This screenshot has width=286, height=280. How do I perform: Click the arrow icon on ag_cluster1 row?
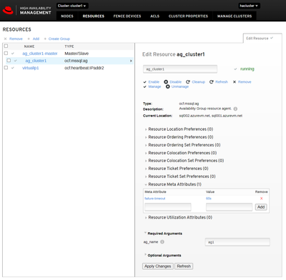click(131, 61)
